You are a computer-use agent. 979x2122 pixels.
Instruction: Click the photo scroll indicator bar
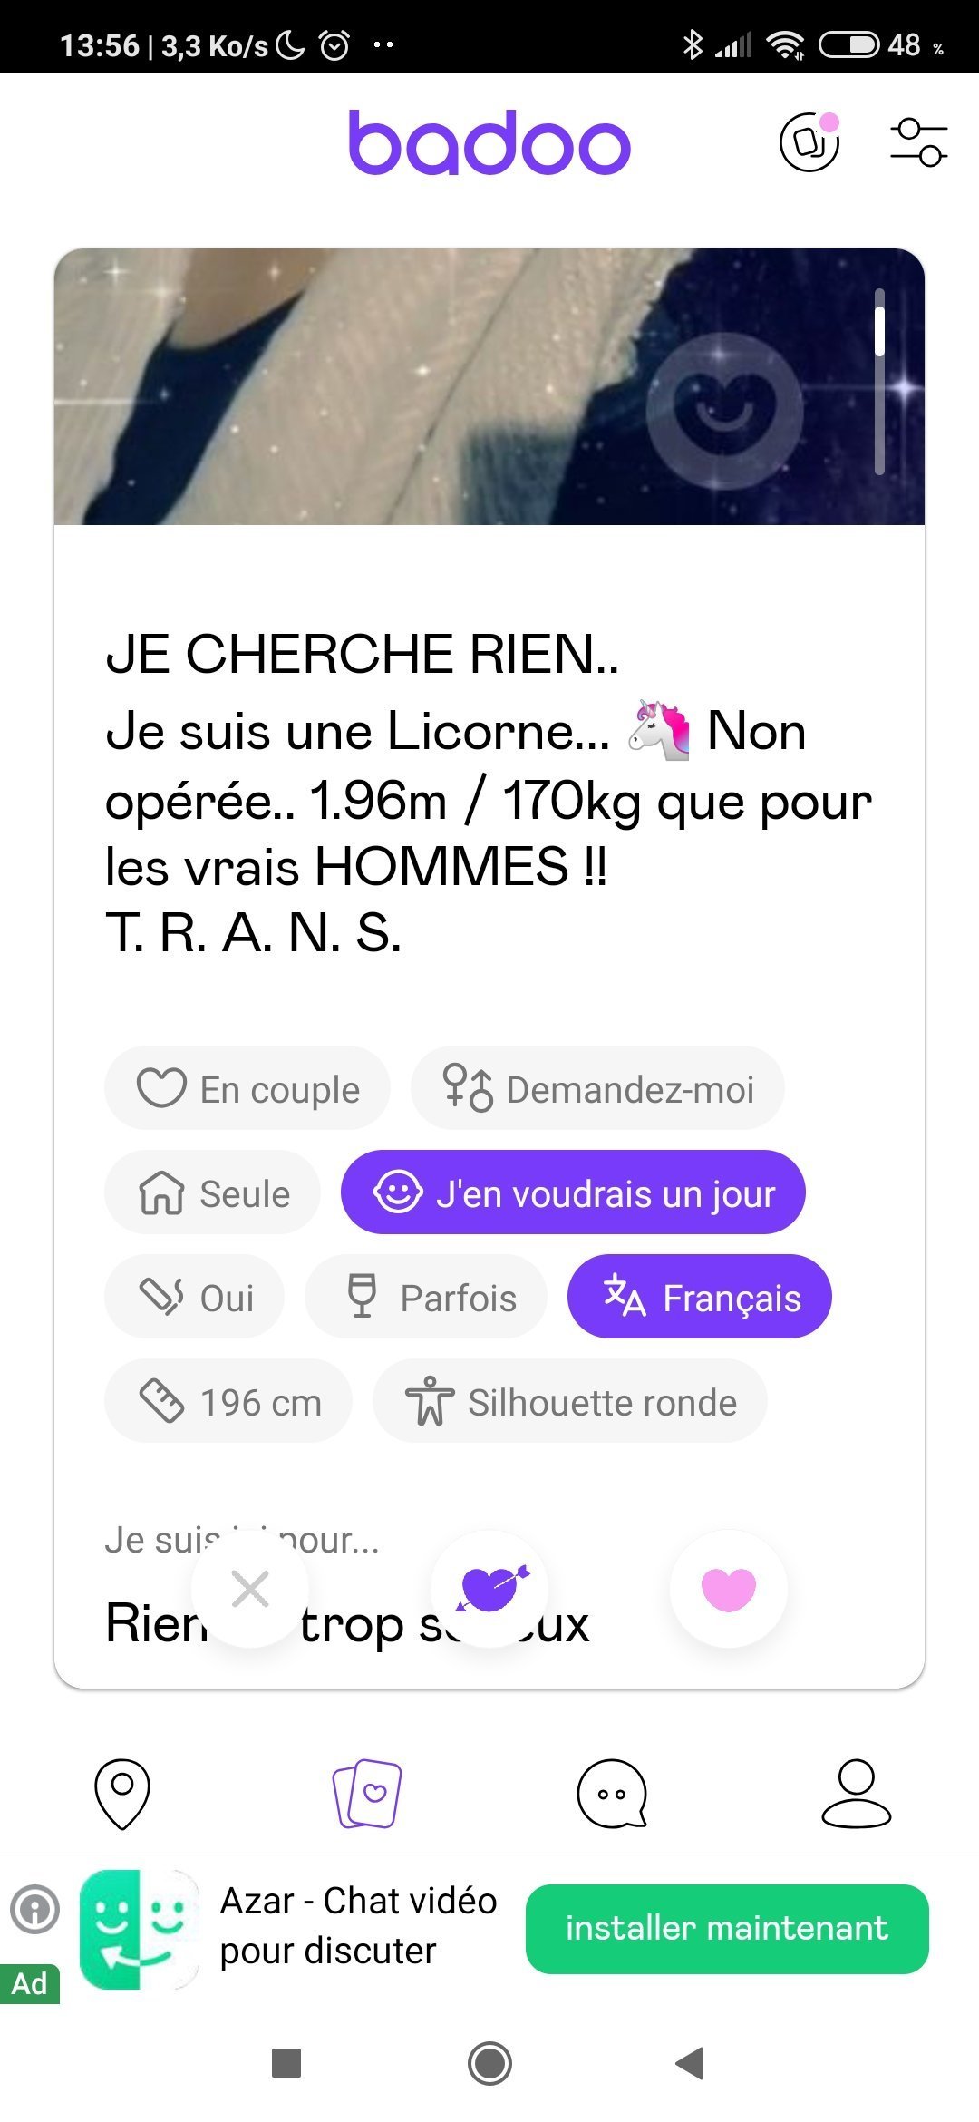[879, 381]
